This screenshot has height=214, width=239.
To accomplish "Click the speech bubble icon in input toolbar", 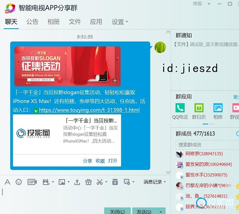I will [127, 182].
